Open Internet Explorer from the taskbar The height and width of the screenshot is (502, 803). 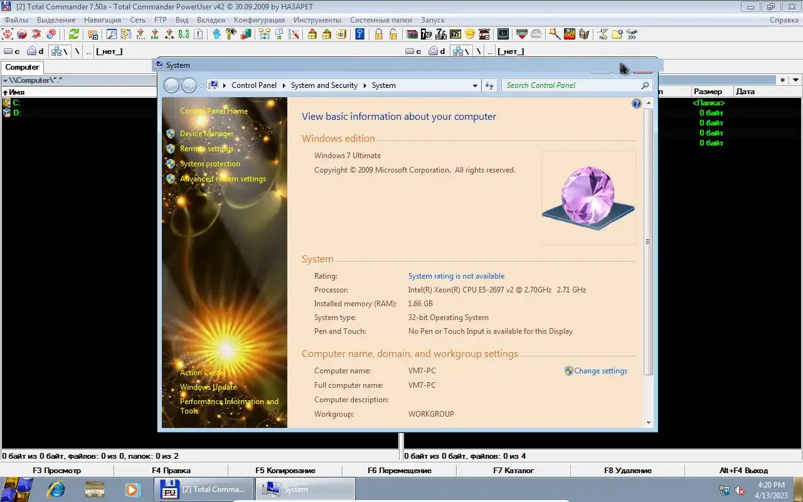click(x=56, y=489)
